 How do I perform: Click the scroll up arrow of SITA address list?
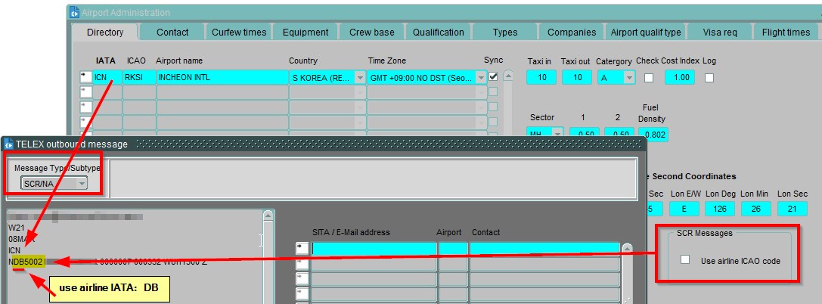click(x=626, y=248)
